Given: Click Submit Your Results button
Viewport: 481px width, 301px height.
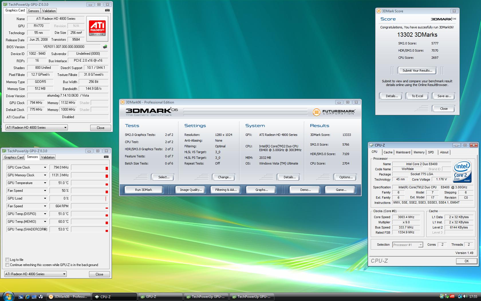Looking at the screenshot, I should tap(417, 71).
